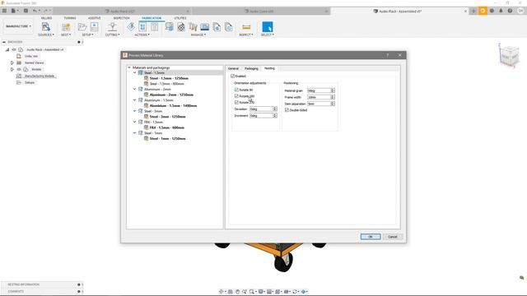Screen dimensions: 527x296
Task: Click the Pan hand icon in navigation bar
Action: click(x=237, y=291)
